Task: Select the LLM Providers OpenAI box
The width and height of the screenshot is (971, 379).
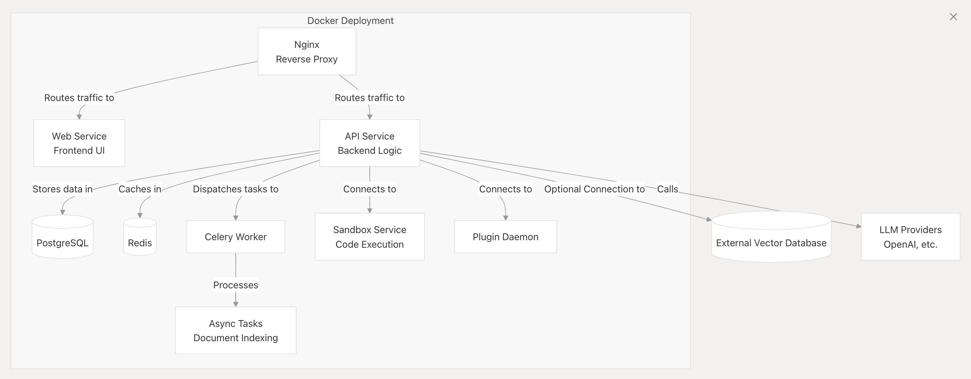Action: click(x=910, y=237)
